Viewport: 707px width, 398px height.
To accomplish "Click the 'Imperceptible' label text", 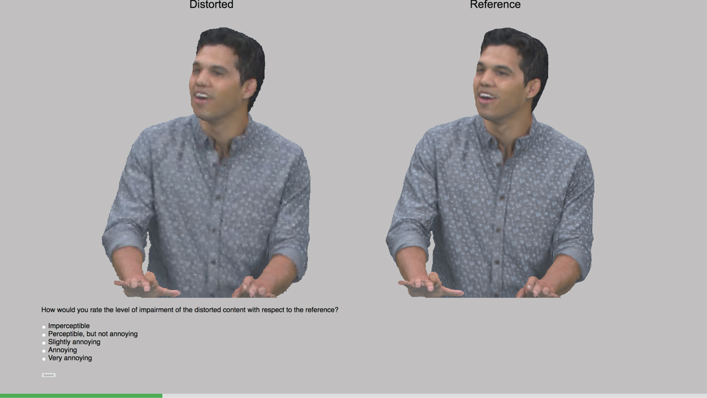I will tap(69, 326).
